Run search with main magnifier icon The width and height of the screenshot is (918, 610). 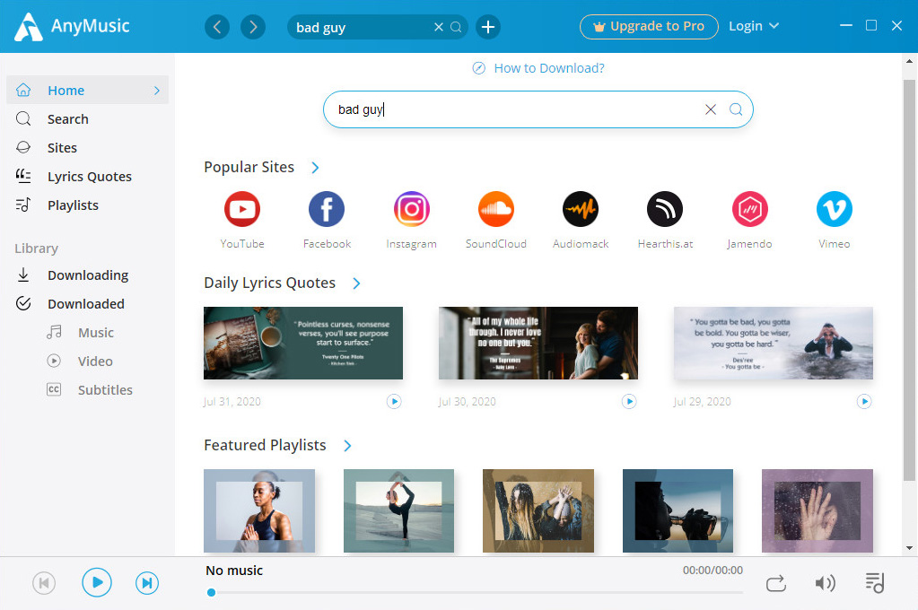click(x=736, y=109)
